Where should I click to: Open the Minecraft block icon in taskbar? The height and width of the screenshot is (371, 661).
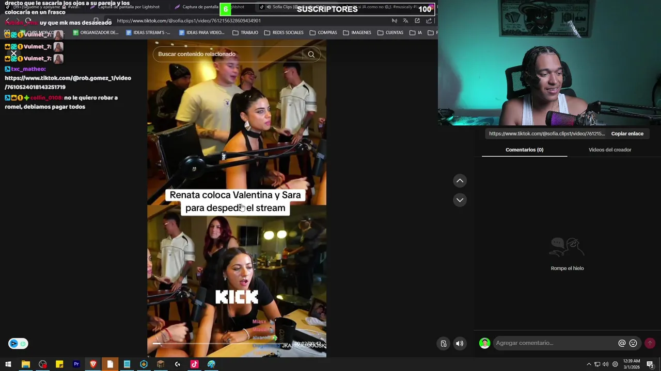[x=161, y=364]
